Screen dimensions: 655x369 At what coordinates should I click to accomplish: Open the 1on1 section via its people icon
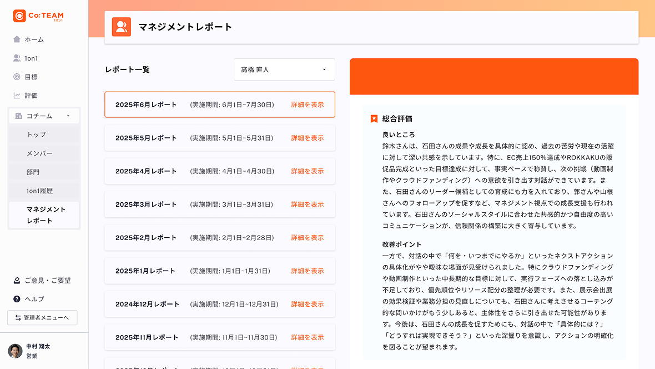click(x=17, y=58)
